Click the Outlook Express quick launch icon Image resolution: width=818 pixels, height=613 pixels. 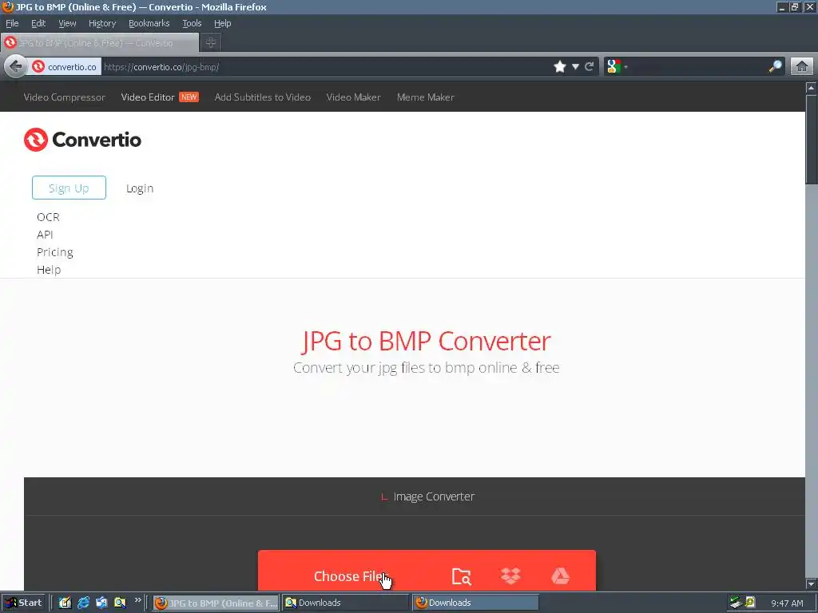click(x=101, y=603)
